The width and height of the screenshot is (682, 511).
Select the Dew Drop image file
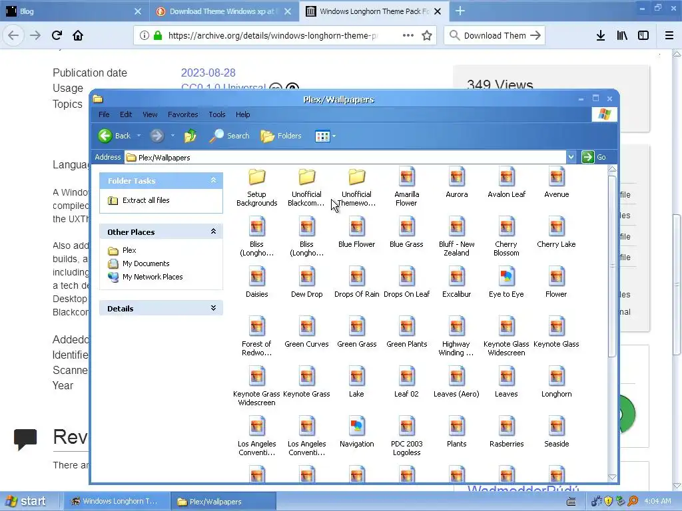(x=306, y=283)
